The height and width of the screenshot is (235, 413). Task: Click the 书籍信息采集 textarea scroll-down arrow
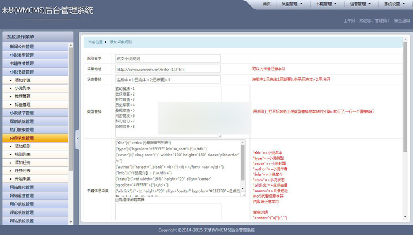(x=243, y=189)
